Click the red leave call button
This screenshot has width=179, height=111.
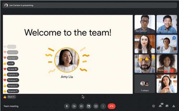[112, 106]
